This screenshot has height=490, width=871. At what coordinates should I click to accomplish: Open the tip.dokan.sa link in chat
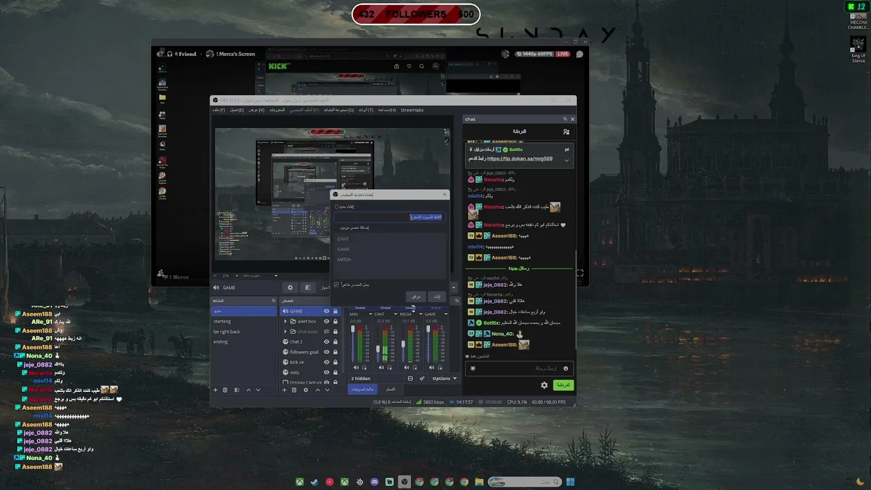(520, 159)
